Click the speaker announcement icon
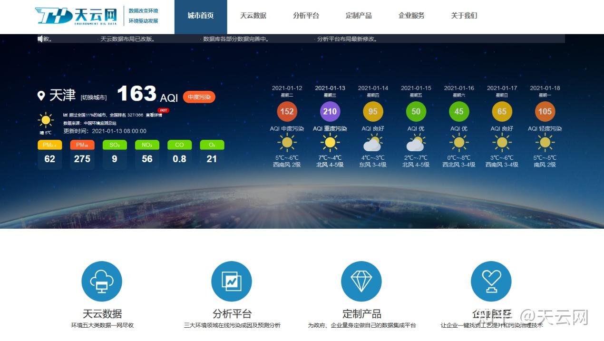The height and width of the screenshot is (341, 604). click(40, 39)
